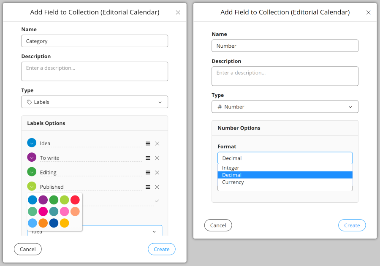Pick the dark green swatch in palette
This screenshot has height=266, width=380.
(54, 200)
